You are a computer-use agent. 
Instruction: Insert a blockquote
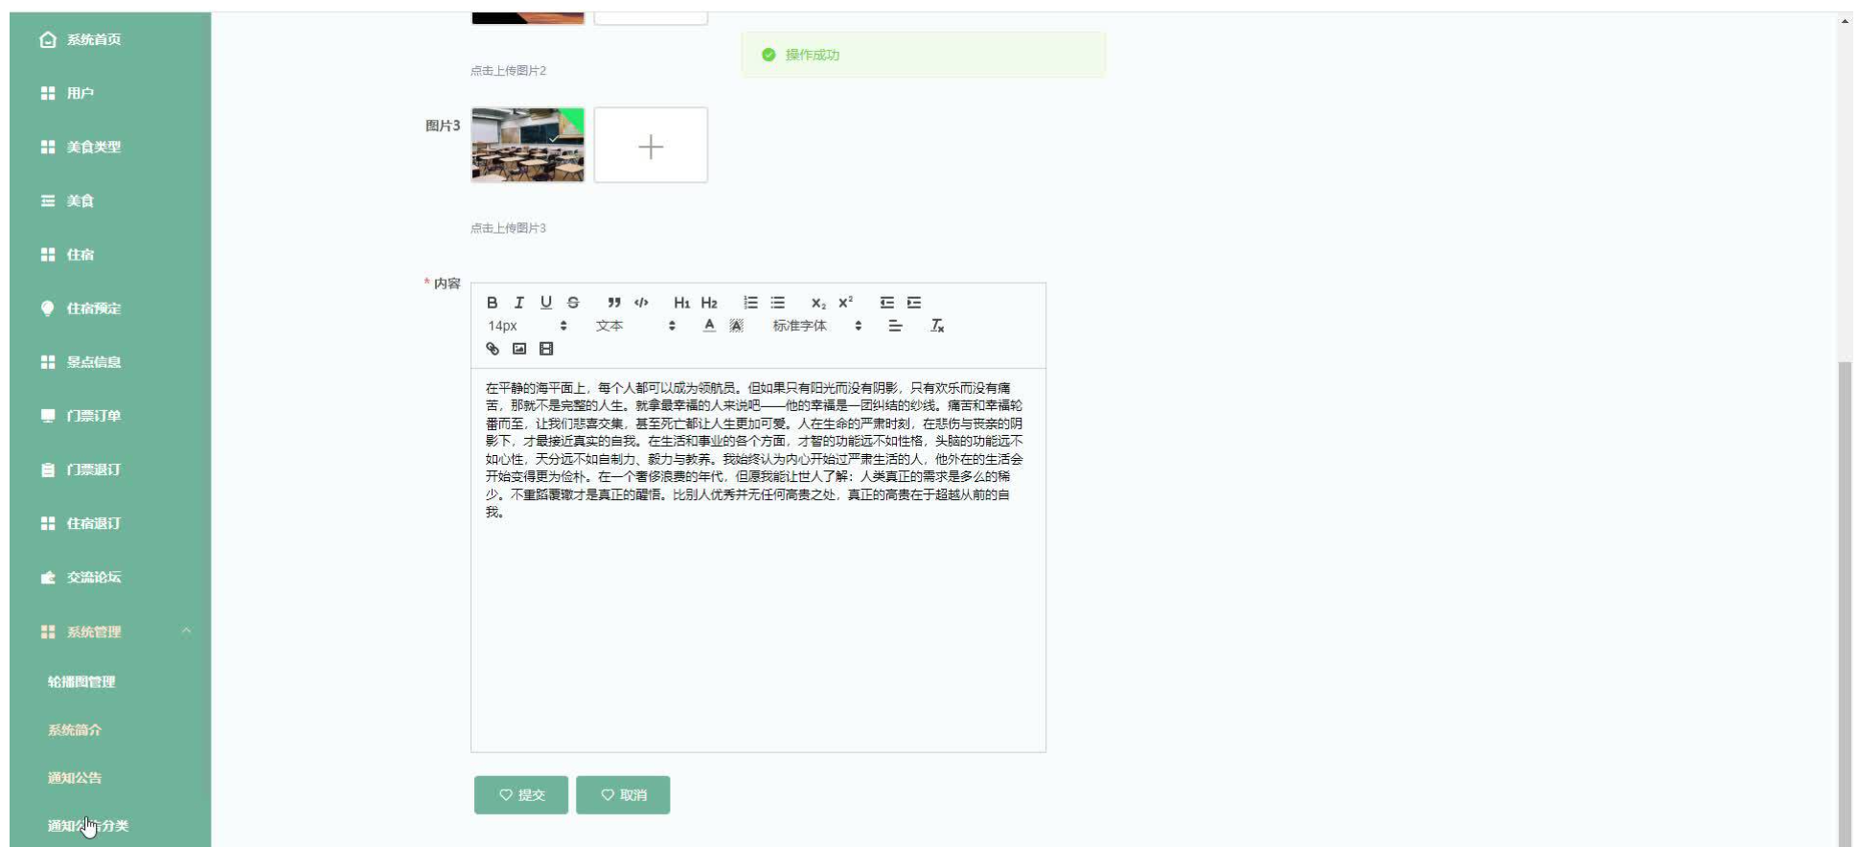(614, 303)
